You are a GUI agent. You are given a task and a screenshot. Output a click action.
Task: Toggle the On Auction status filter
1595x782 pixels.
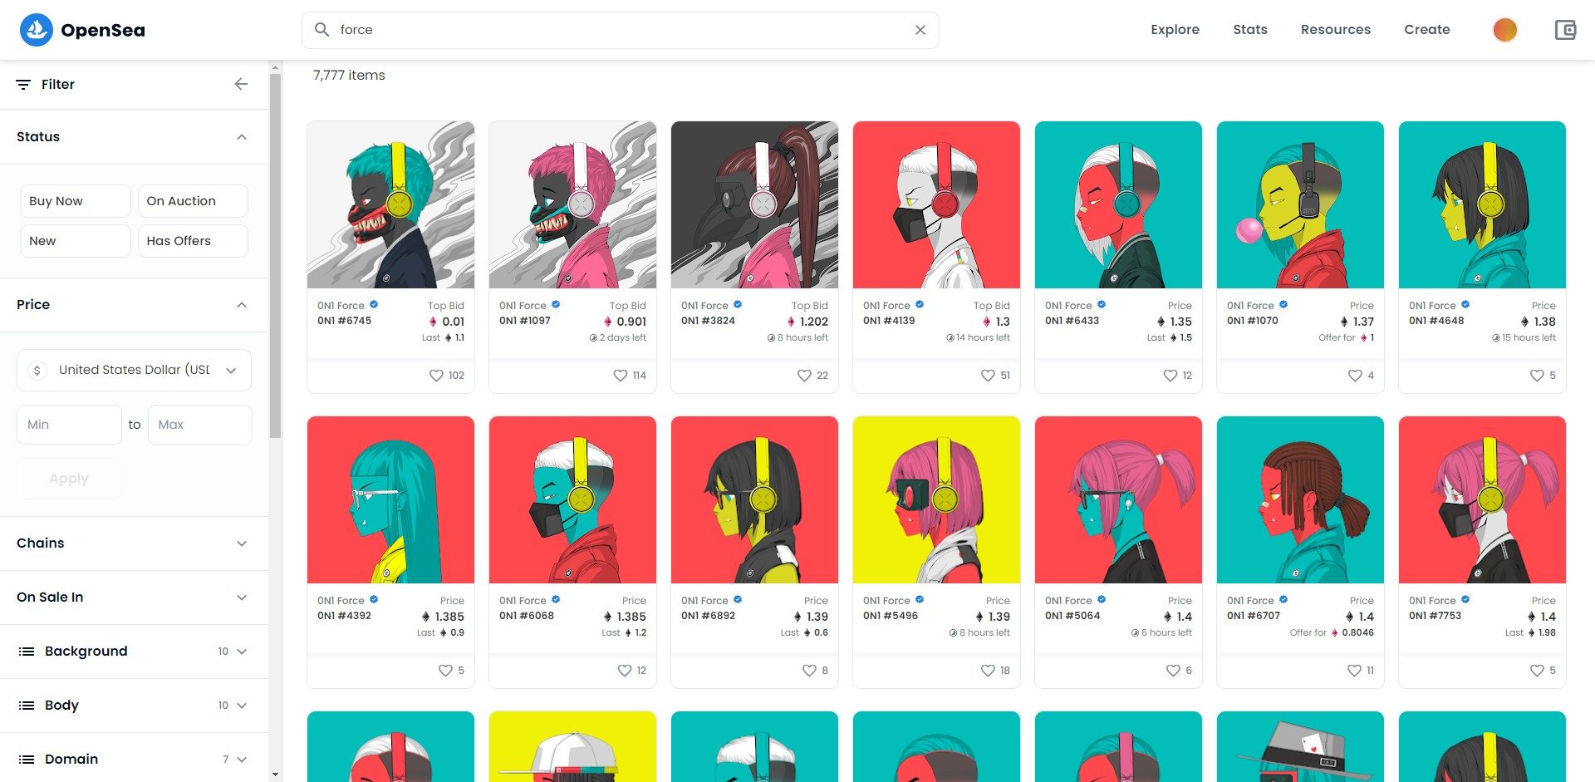click(193, 201)
